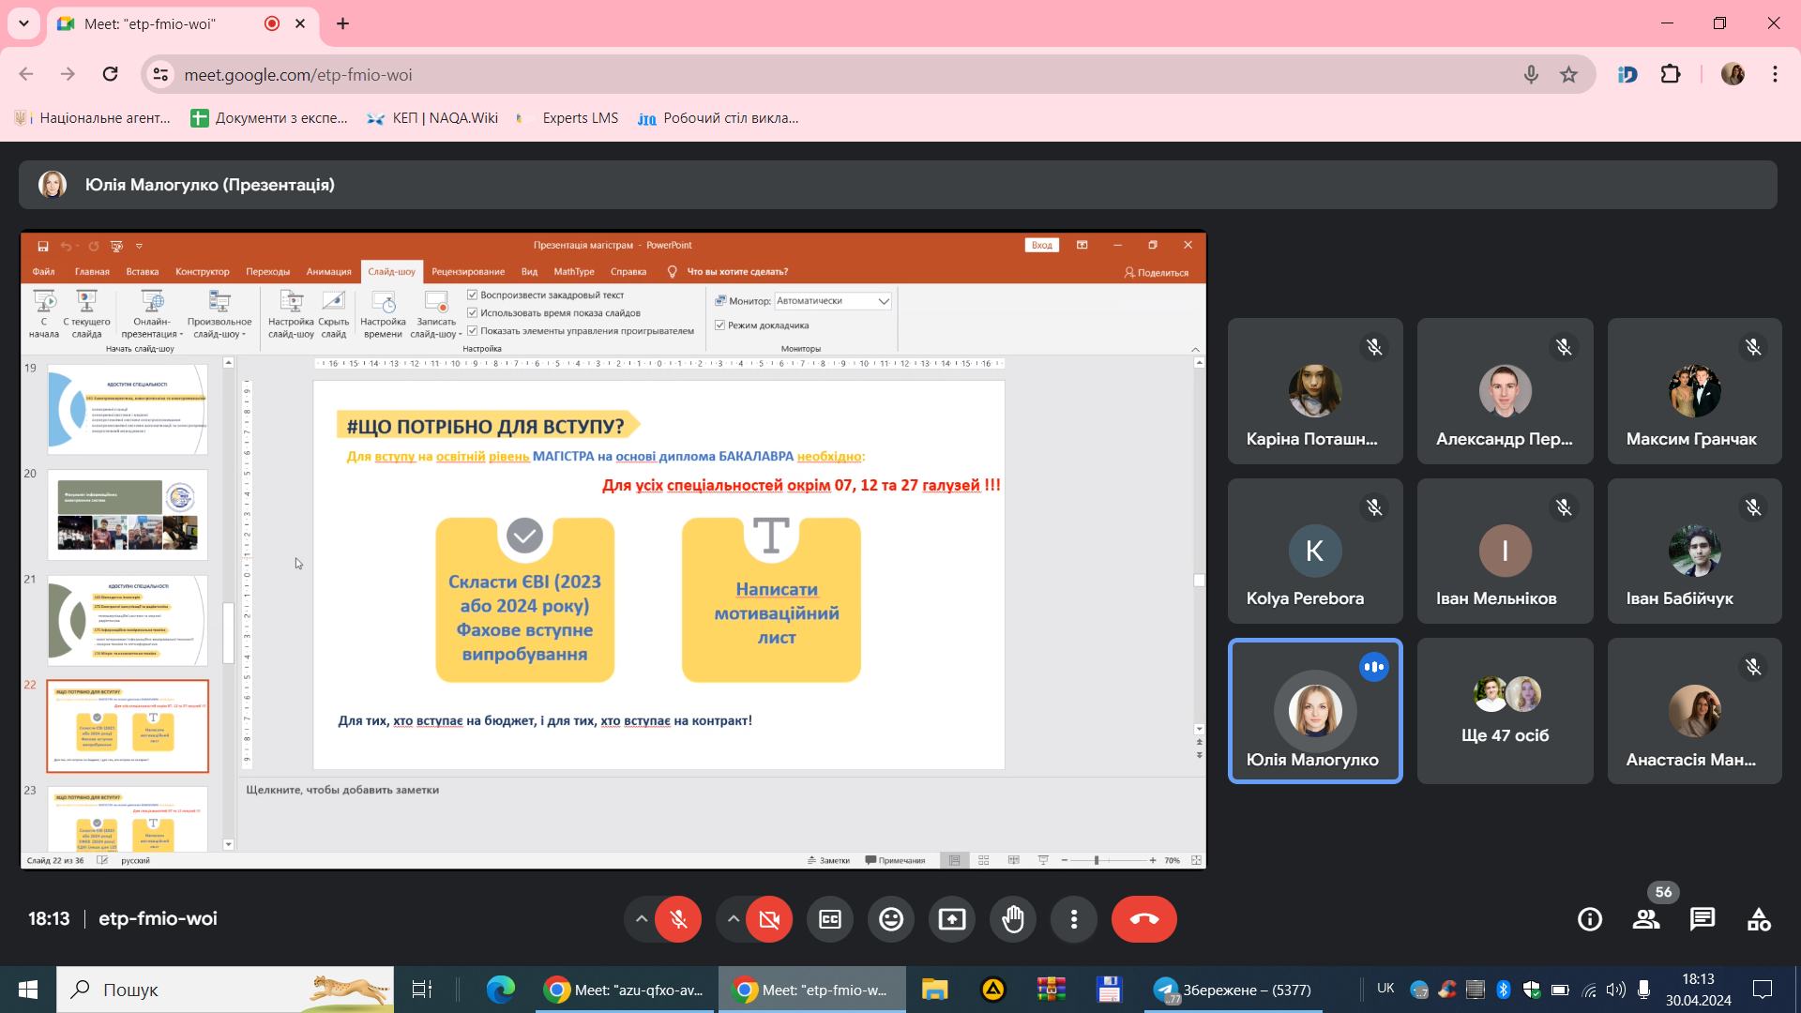Leave the call with the red hang-up button
The height and width of the screenshot is (1013, 1801).
click(1144, 919)
